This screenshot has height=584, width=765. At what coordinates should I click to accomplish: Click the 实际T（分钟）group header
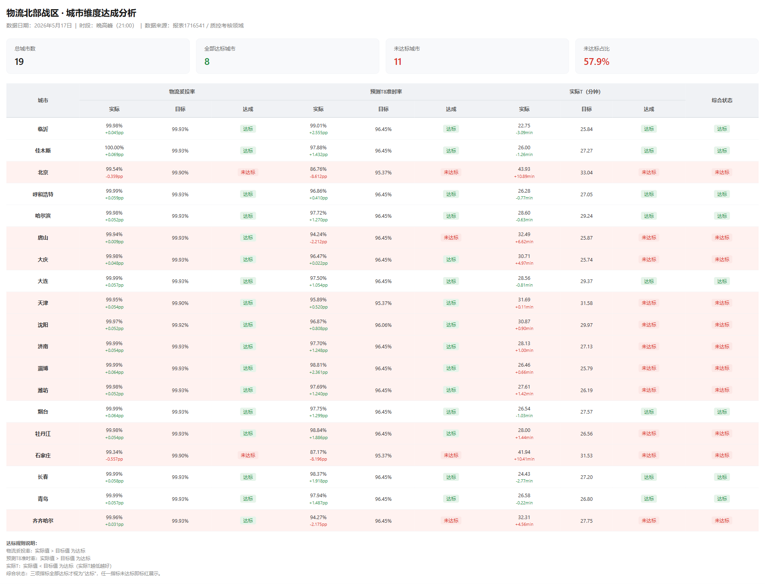click(585, 92)
